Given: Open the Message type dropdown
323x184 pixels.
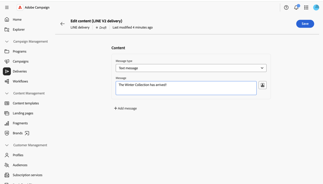Looking at the screenshot, I should (x=191, y=68).
